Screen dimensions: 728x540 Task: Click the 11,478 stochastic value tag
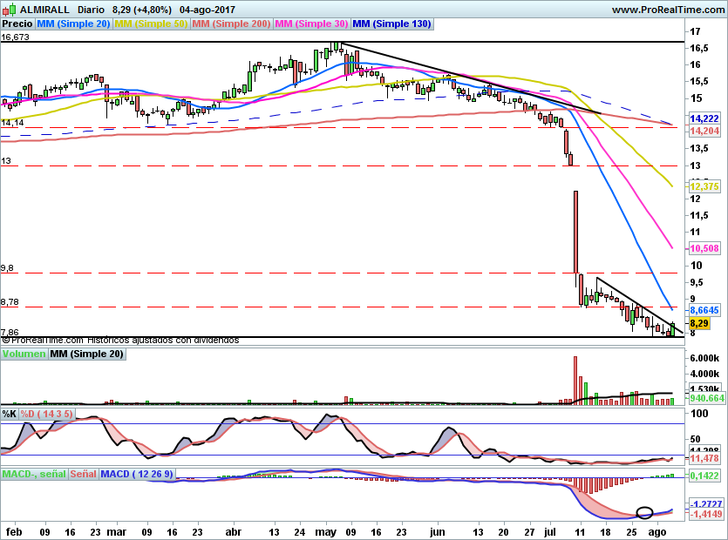(x=704, y=458)
